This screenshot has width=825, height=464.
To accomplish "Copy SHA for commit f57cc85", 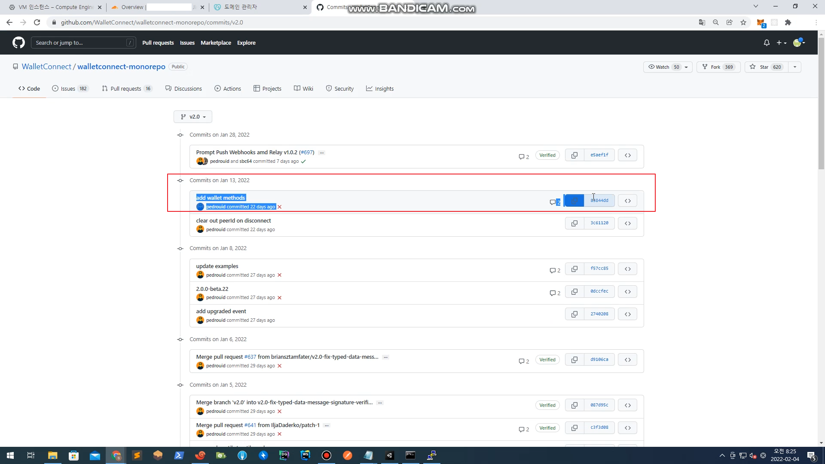I will click(574, 269).
